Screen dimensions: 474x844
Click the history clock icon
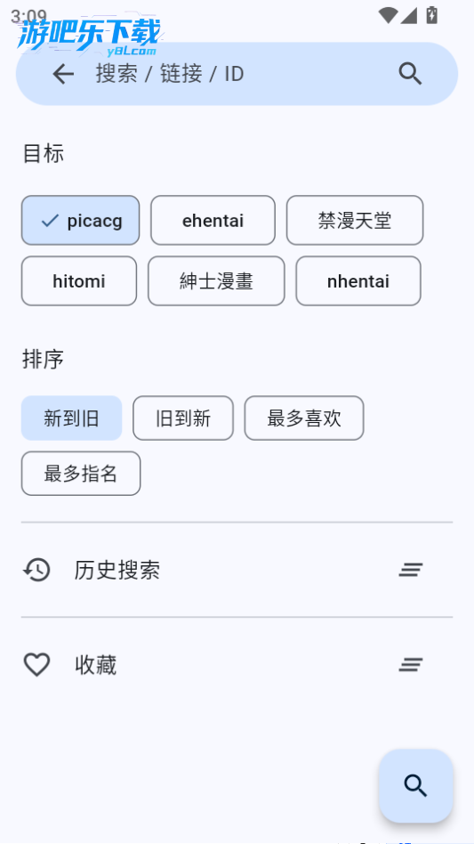(x=36, y=570)
